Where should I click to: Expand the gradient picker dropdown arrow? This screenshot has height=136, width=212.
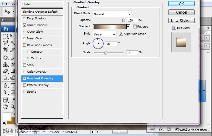pos(128,27)
